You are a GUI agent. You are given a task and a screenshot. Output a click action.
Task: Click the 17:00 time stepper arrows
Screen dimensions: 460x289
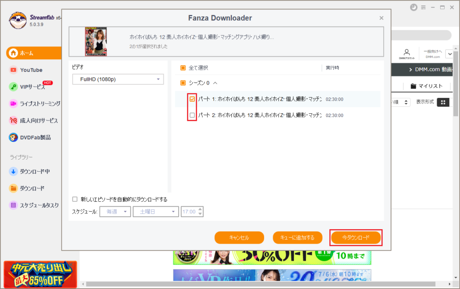pos(200,212)
